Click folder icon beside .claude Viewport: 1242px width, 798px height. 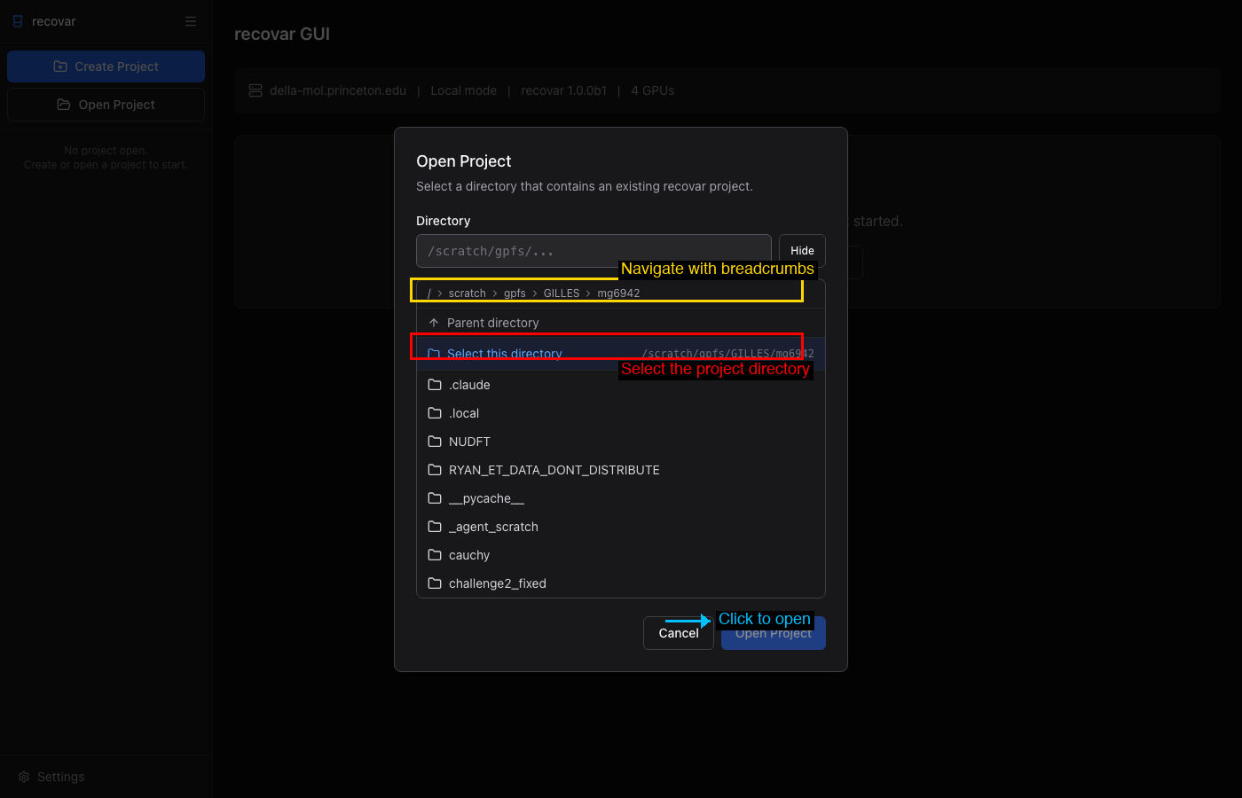coord(435,385)
